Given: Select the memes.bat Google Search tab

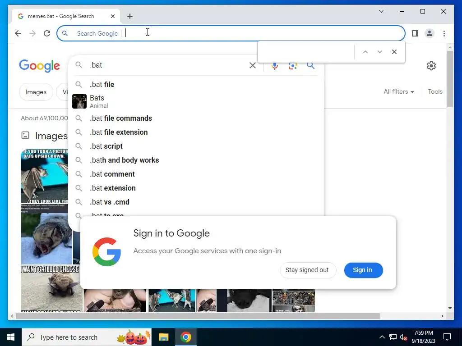Looking at the screenshot, I should tap(66, 16).
